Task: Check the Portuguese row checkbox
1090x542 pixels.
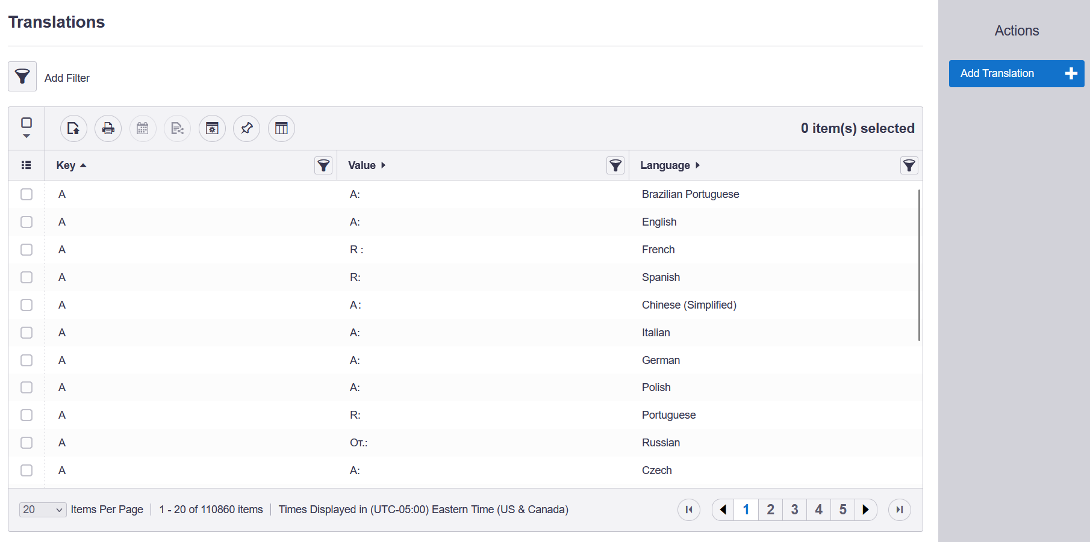Action: click(26, 415)
